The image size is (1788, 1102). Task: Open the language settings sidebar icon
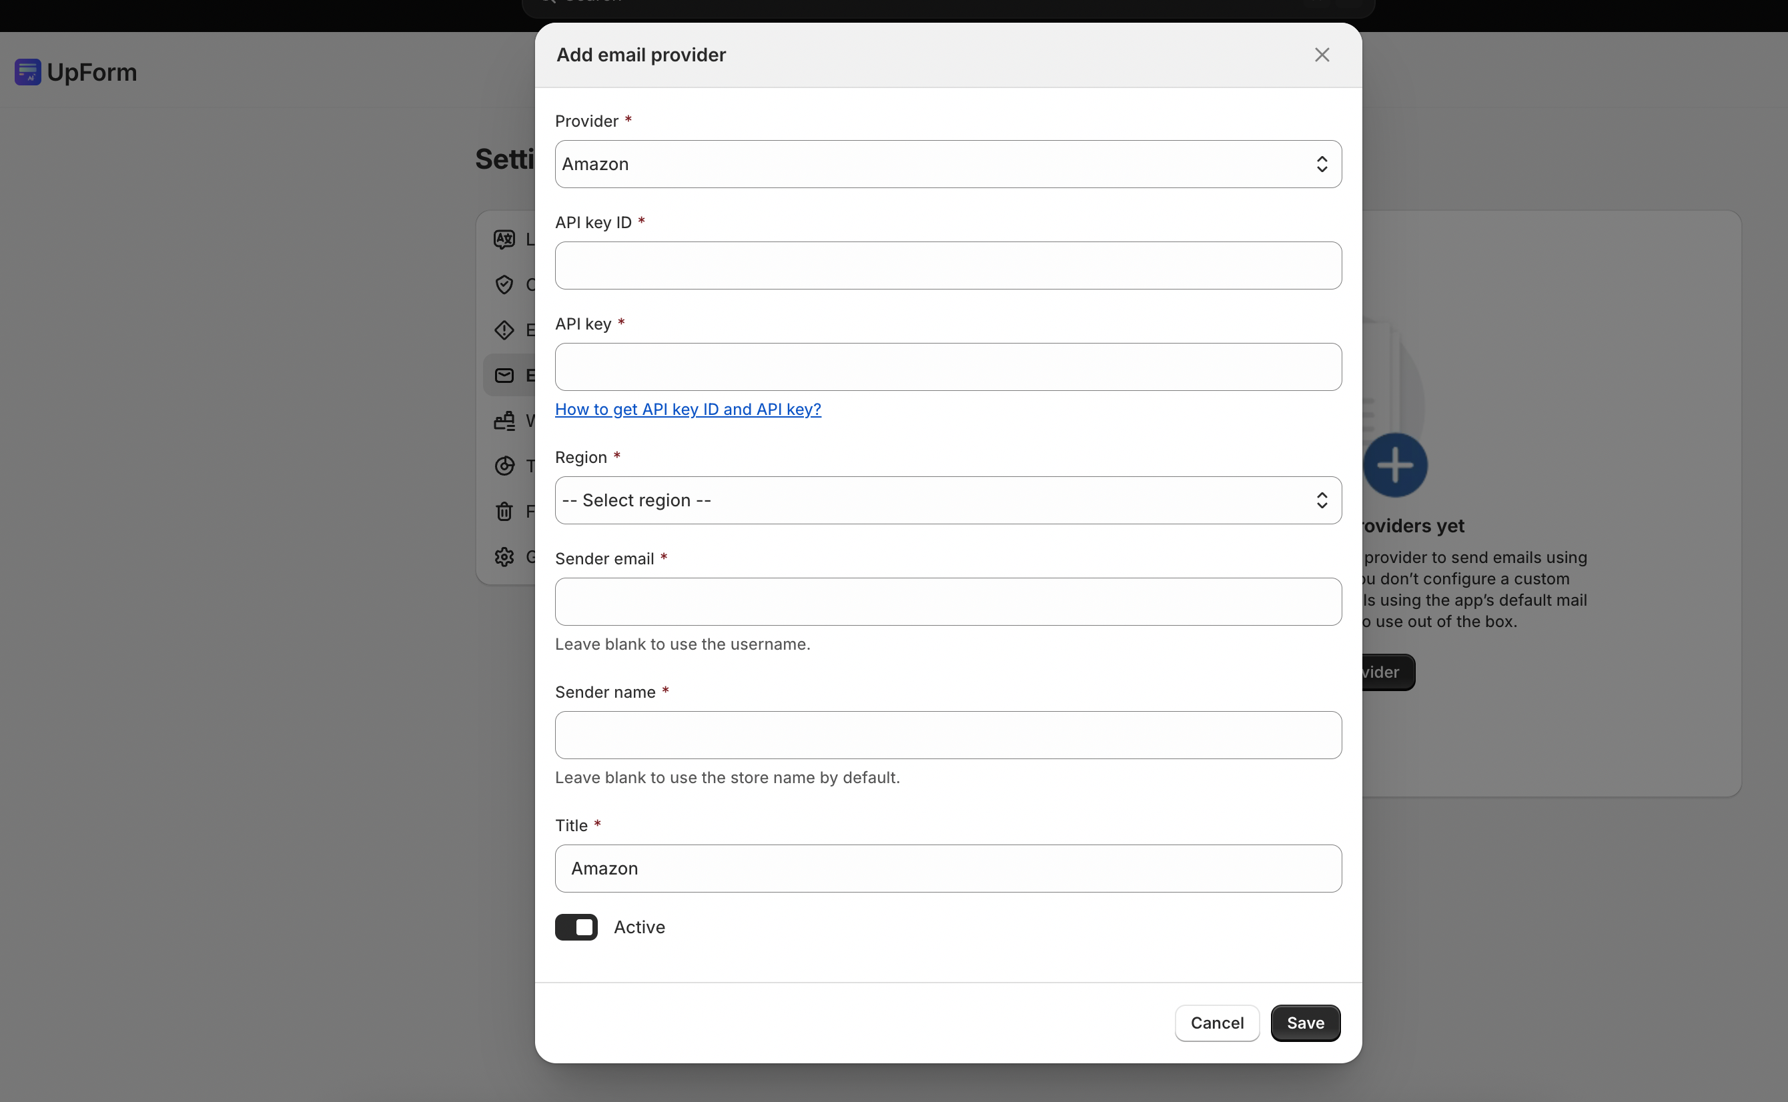click(x=504, y=239)
